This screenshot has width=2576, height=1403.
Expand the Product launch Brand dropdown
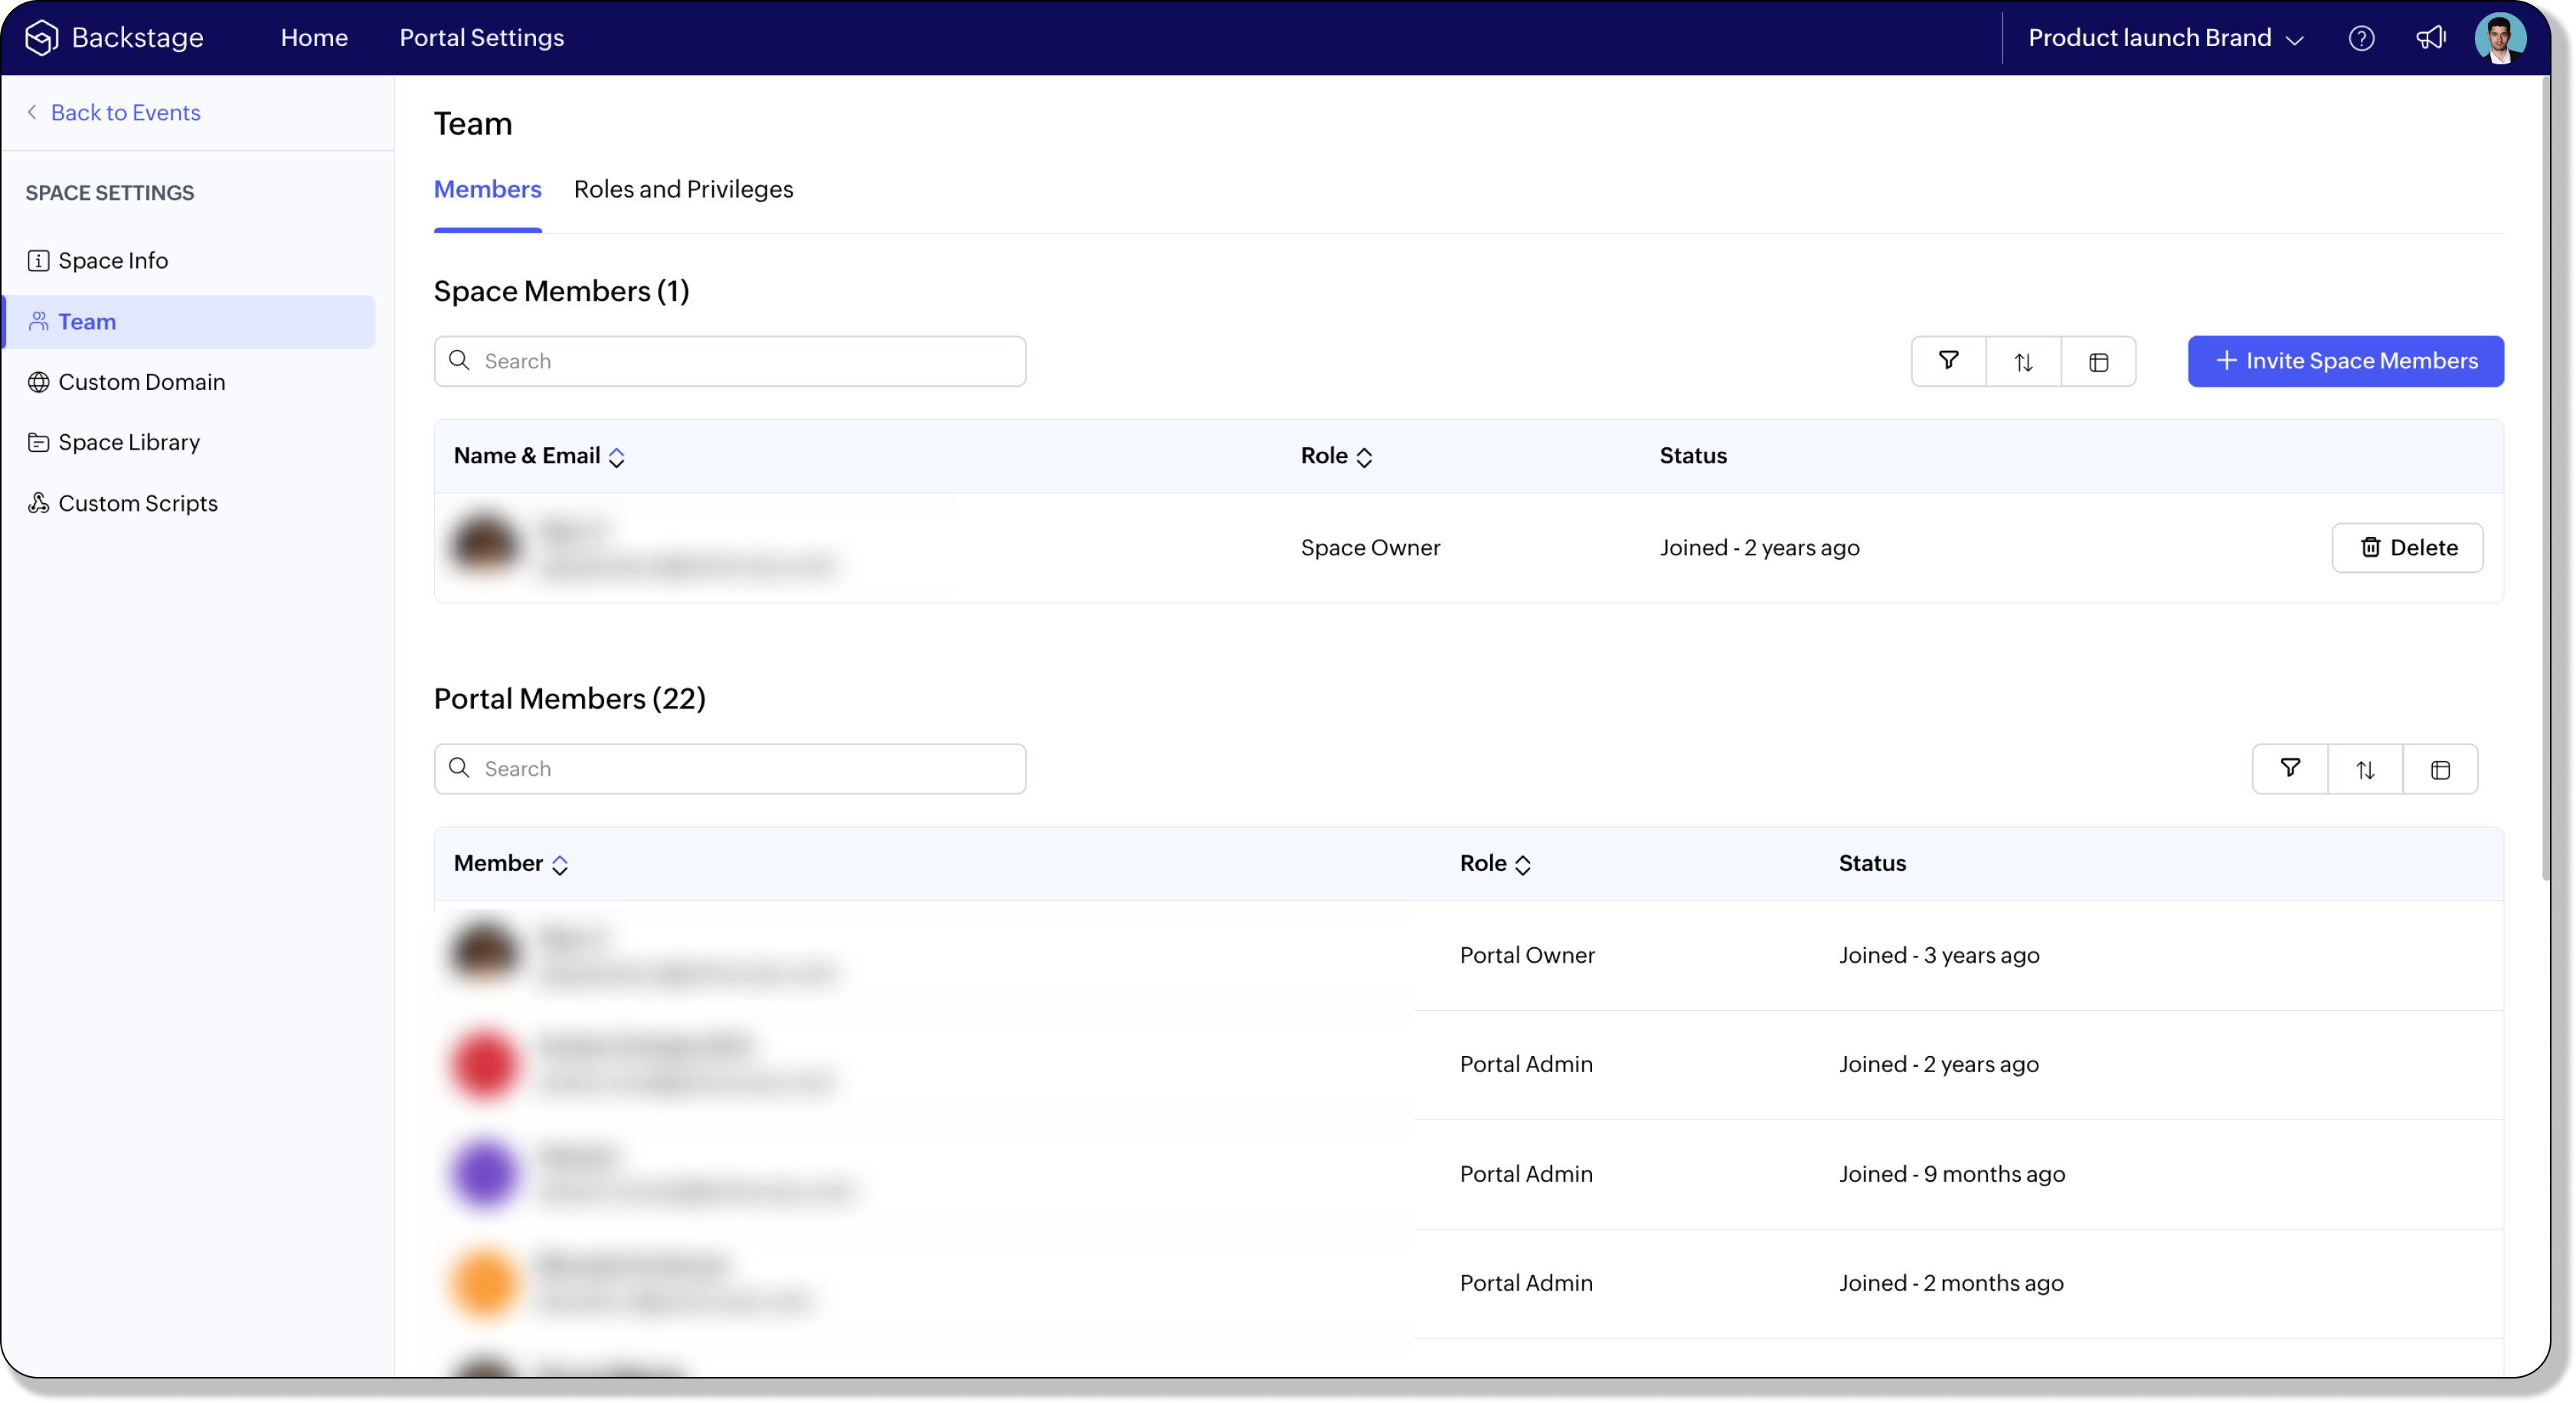(x=2166, y=38)
